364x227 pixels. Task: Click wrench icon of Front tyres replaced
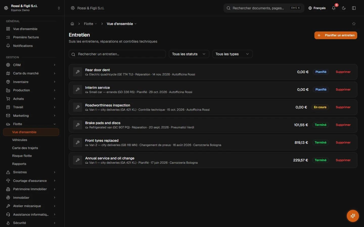point(78,143)
